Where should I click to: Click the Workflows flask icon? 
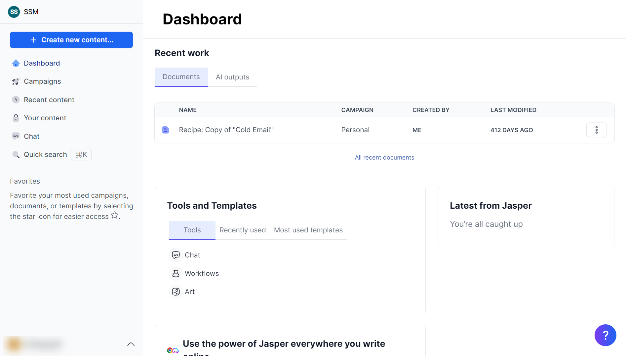coord(176,274)
